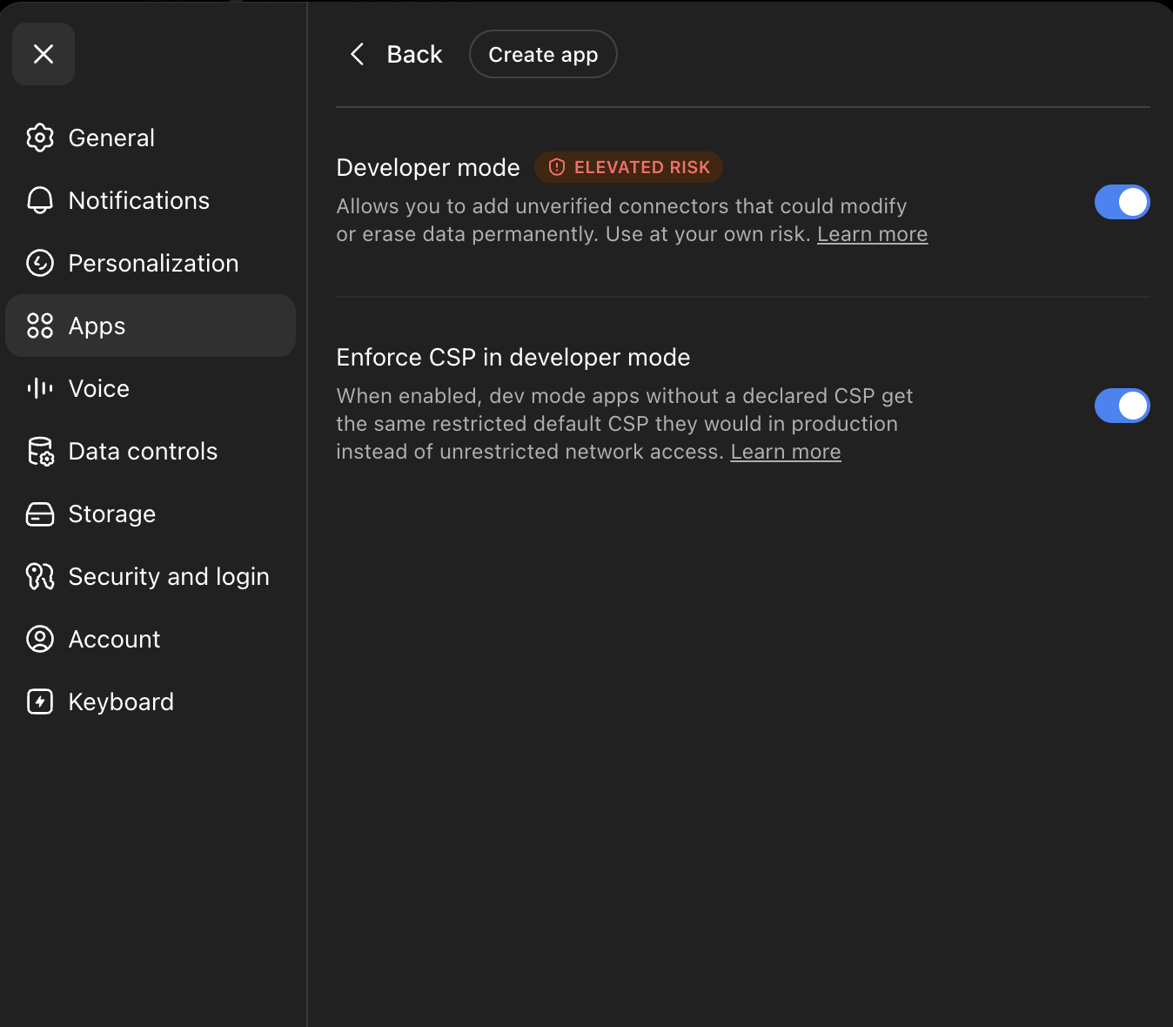The image size is (1173, 1027).
Task: Click the Keyboard shortcut icon
Action: click(40, 701)
